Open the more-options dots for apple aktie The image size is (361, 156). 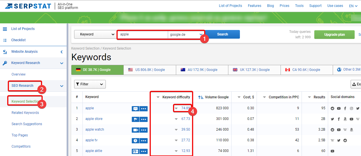144,151
